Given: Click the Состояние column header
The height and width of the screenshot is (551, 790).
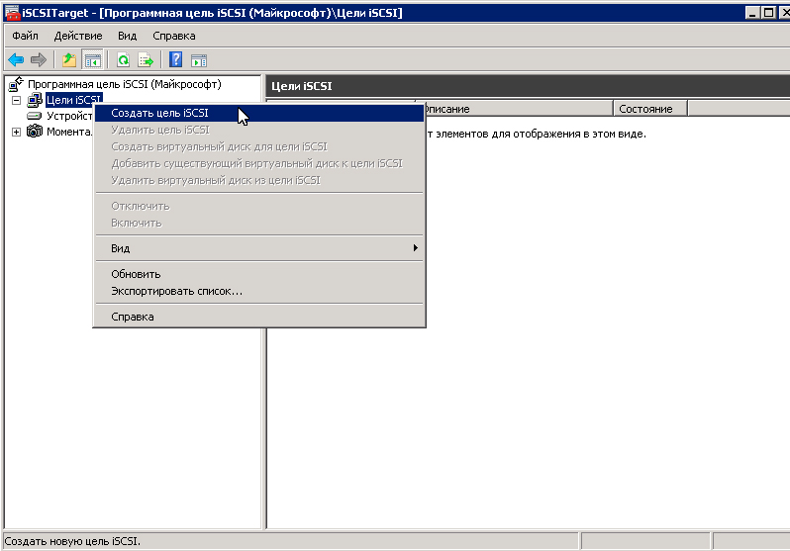Looking at the screenshot, I should tap(650, 109).
